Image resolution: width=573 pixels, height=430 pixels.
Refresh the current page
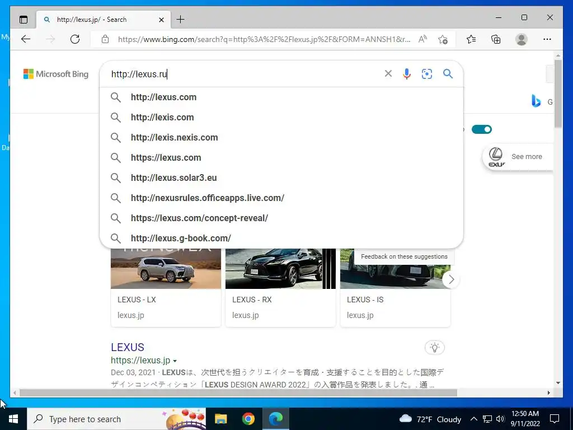click(x=75, y=39)
